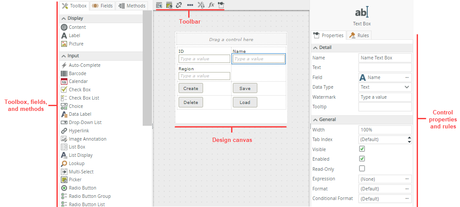
Task: Select the Content control in Toolbox
Action: [x=74, y=27]
